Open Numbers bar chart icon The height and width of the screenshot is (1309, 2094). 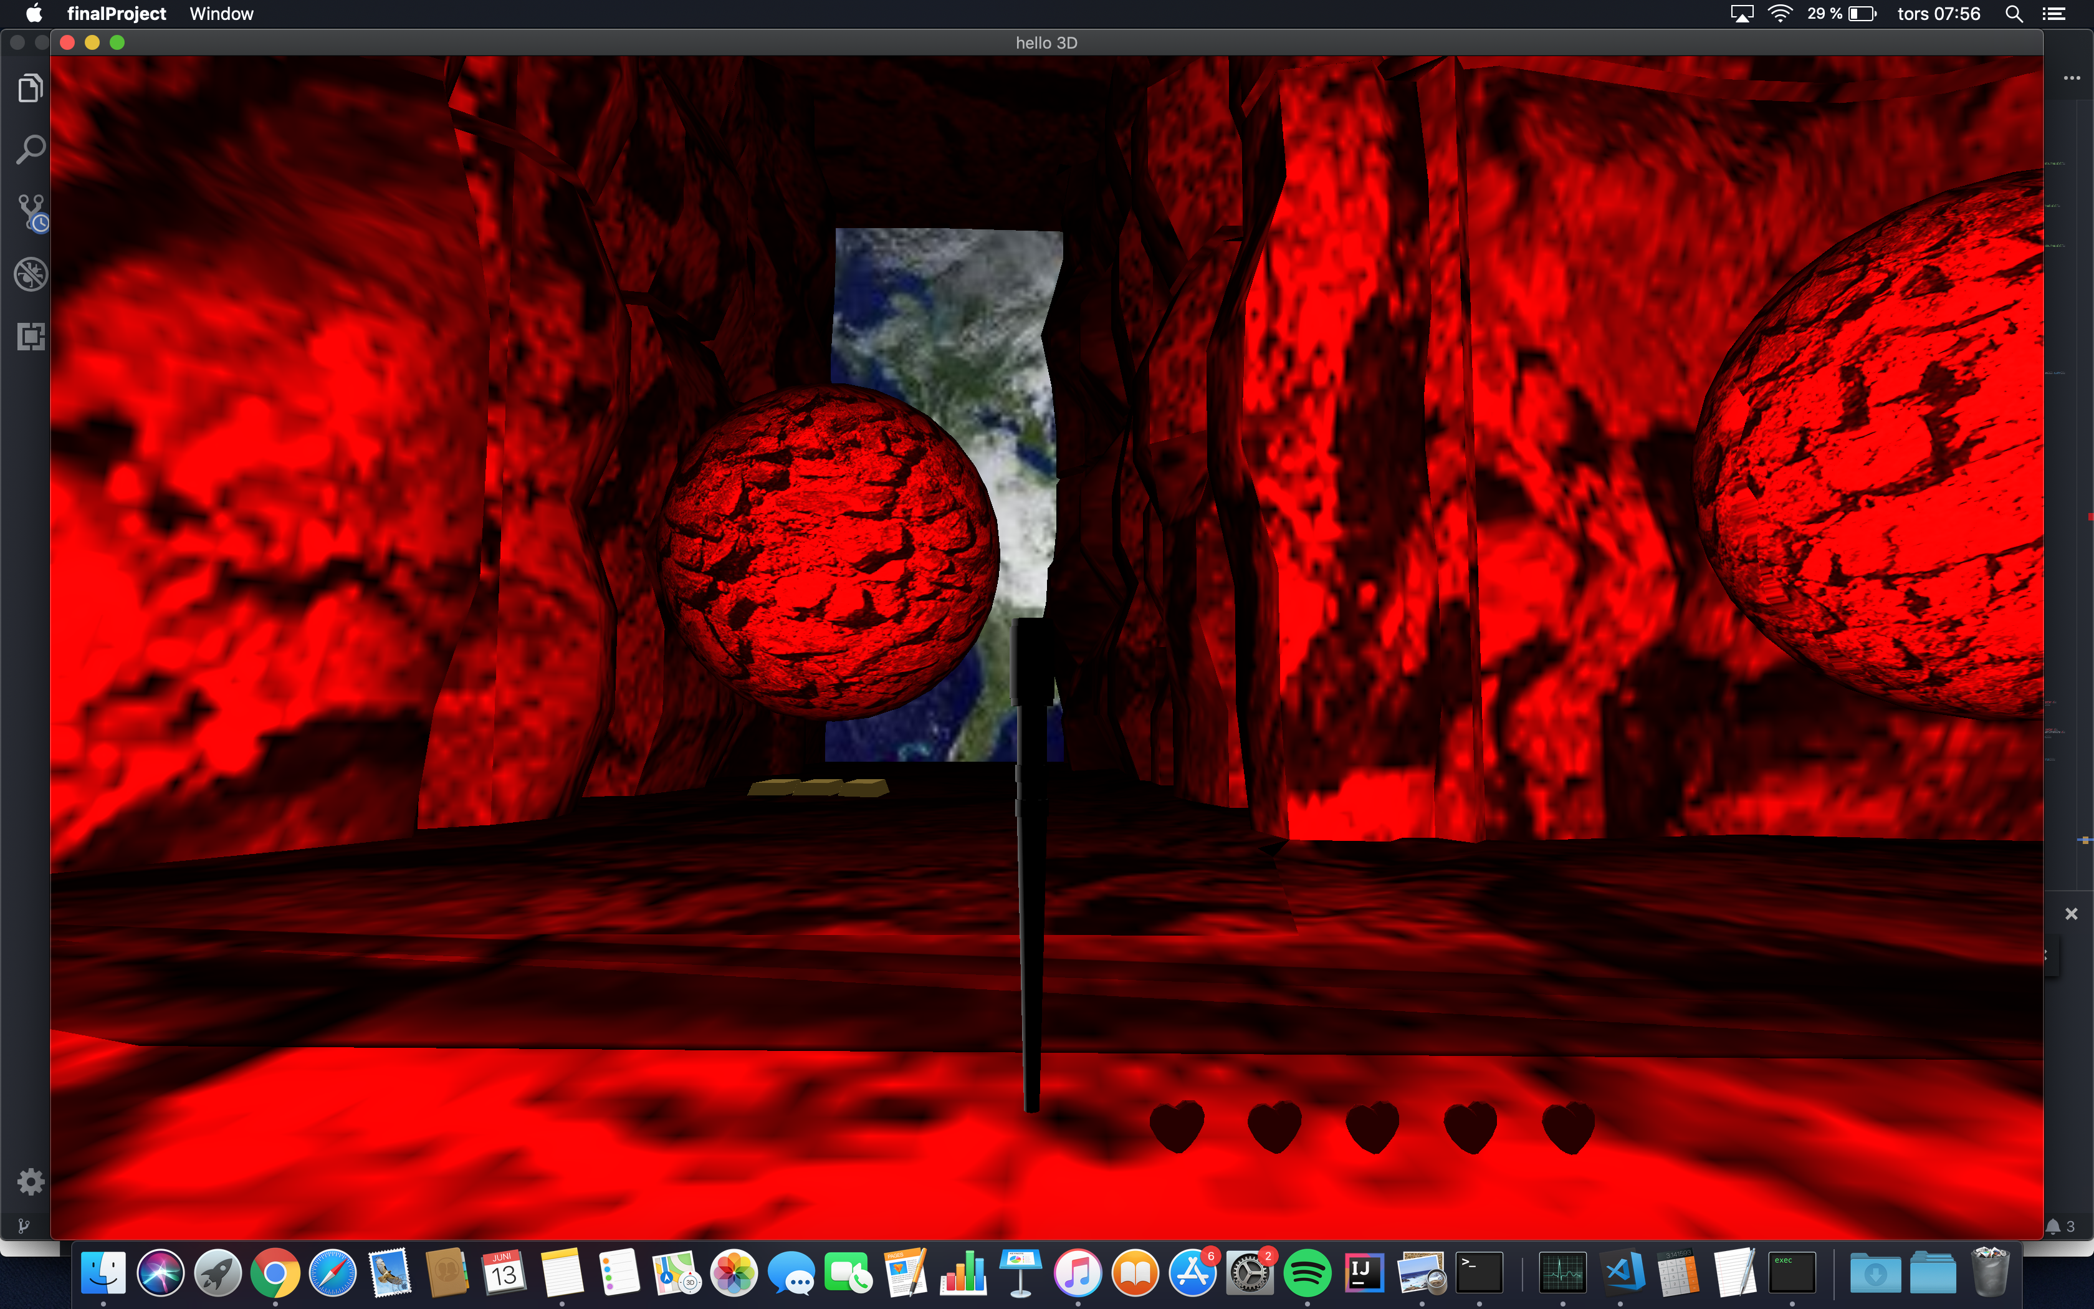click(963, 1273)
